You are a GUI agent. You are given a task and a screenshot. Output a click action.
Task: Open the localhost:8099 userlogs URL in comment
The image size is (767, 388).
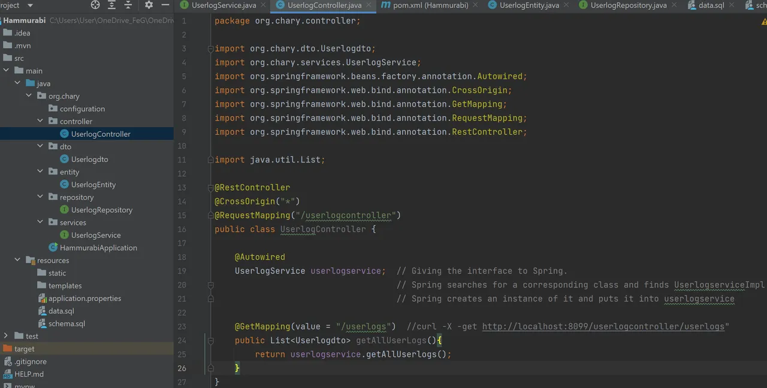pyautogui.click(x=603, y=327)
